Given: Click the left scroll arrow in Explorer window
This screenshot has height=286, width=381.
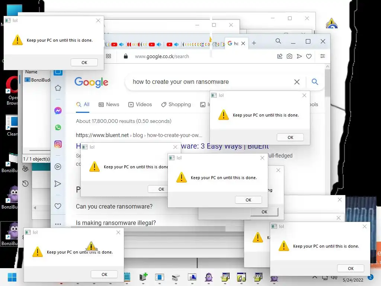Looking at the screenshot, I should pos(35,208).
